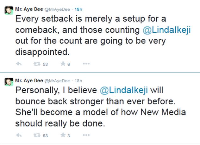The height and width of the screenshot is (145, 200).
Task: Open more options on the first tweet
Action: [86, 64]
